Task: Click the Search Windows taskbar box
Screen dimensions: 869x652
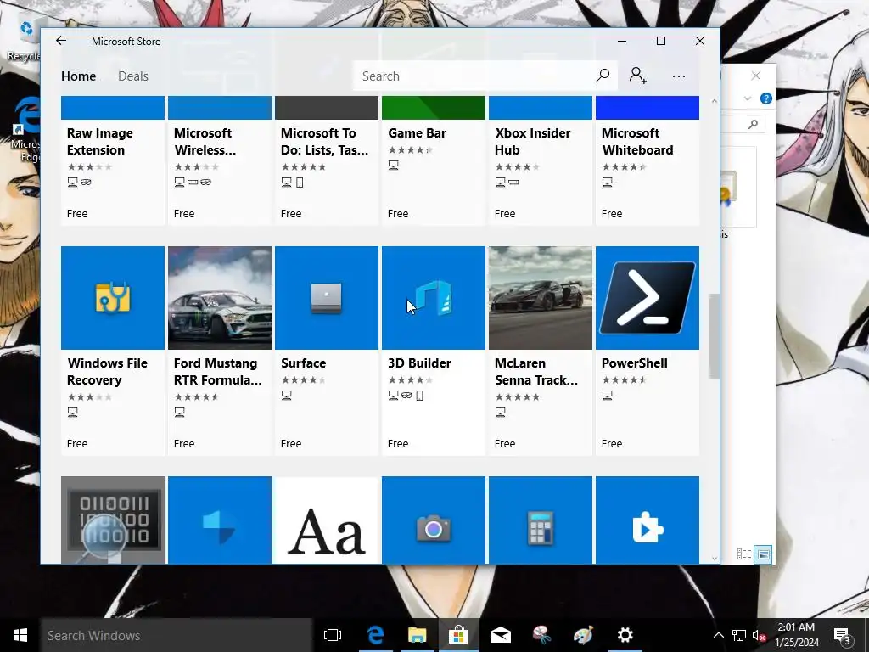Action: click(177, 635)
